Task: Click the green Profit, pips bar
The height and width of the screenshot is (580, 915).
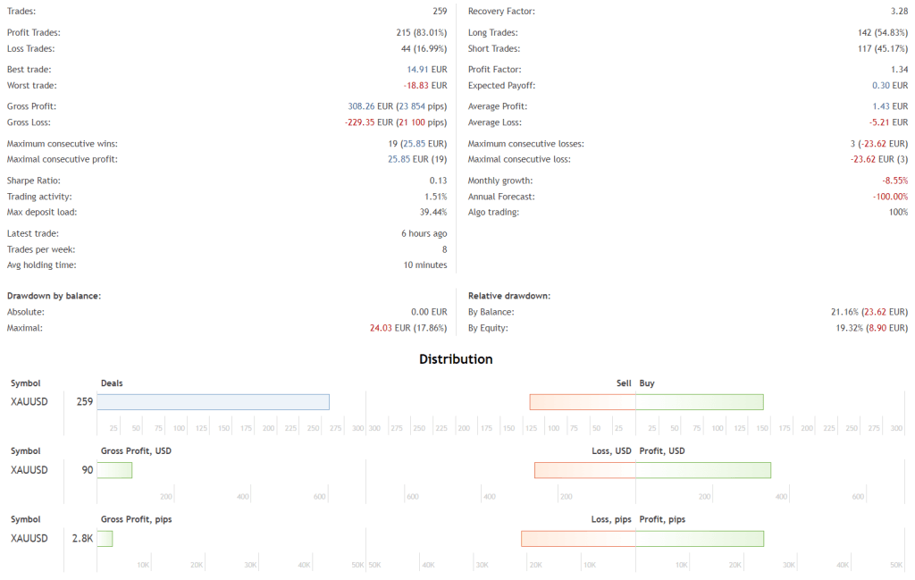Action: (700, 538)
